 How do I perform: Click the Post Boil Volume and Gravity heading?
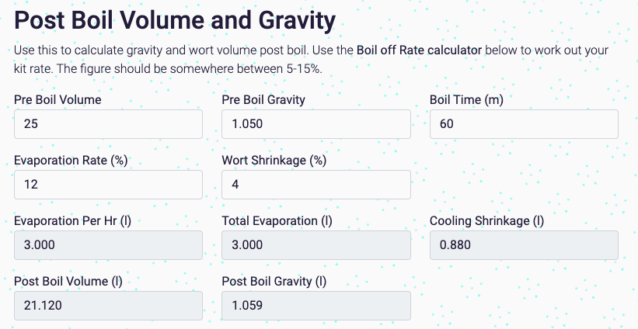(x=175, y=20)
